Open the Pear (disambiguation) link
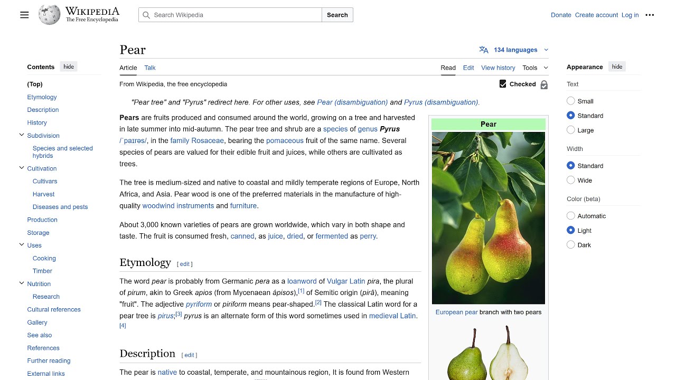676x380 pixels. [x=352, y=102]
